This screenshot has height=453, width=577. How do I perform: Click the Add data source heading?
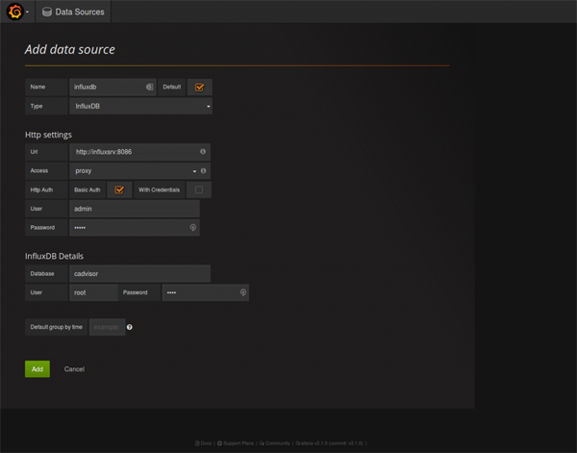pos(70,49)
